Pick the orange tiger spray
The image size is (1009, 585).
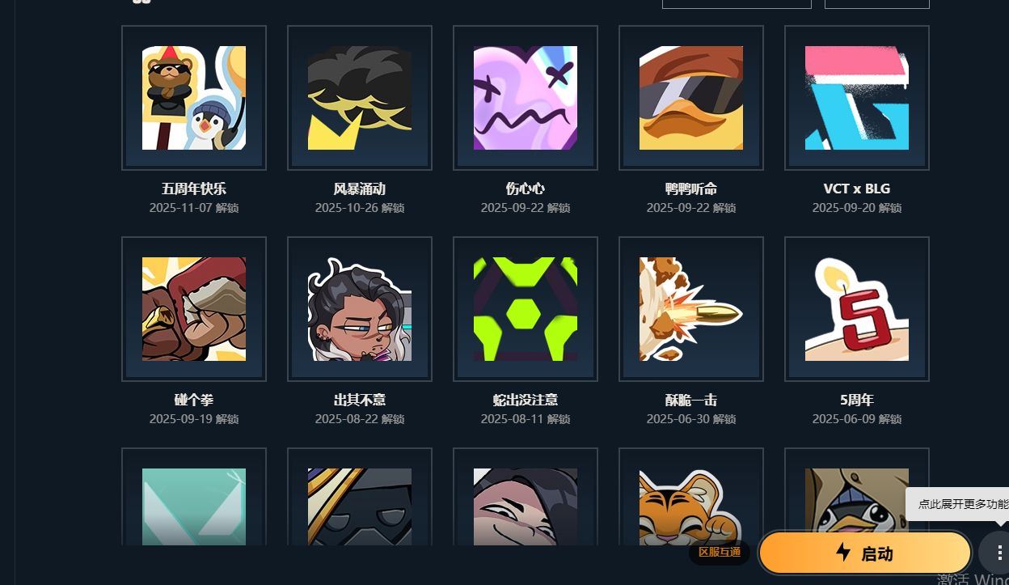691,497
